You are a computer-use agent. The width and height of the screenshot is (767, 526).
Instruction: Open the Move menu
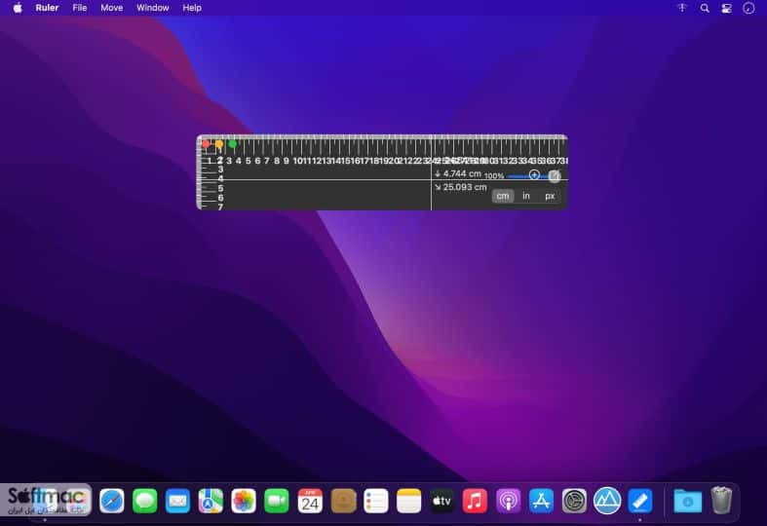click(111, 8)
